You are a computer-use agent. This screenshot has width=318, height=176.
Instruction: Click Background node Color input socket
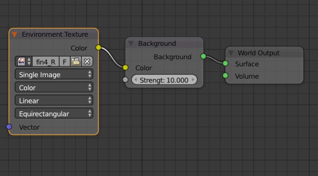pyautogui.click(x=125, y=67)
